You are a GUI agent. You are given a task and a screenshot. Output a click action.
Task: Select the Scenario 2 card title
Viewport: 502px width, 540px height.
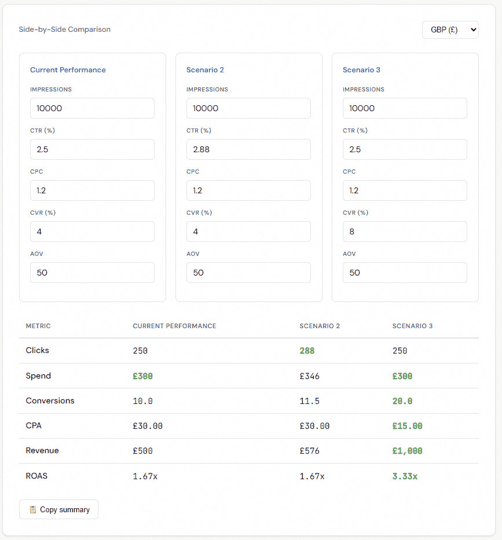pos(205,70)
